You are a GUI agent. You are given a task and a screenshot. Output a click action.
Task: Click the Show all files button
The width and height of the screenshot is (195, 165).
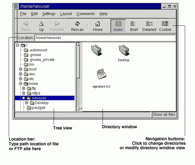point(164,115)
